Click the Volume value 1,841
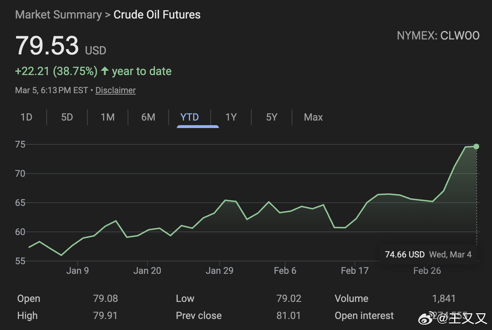492x330 pixels. pos(444,299)
